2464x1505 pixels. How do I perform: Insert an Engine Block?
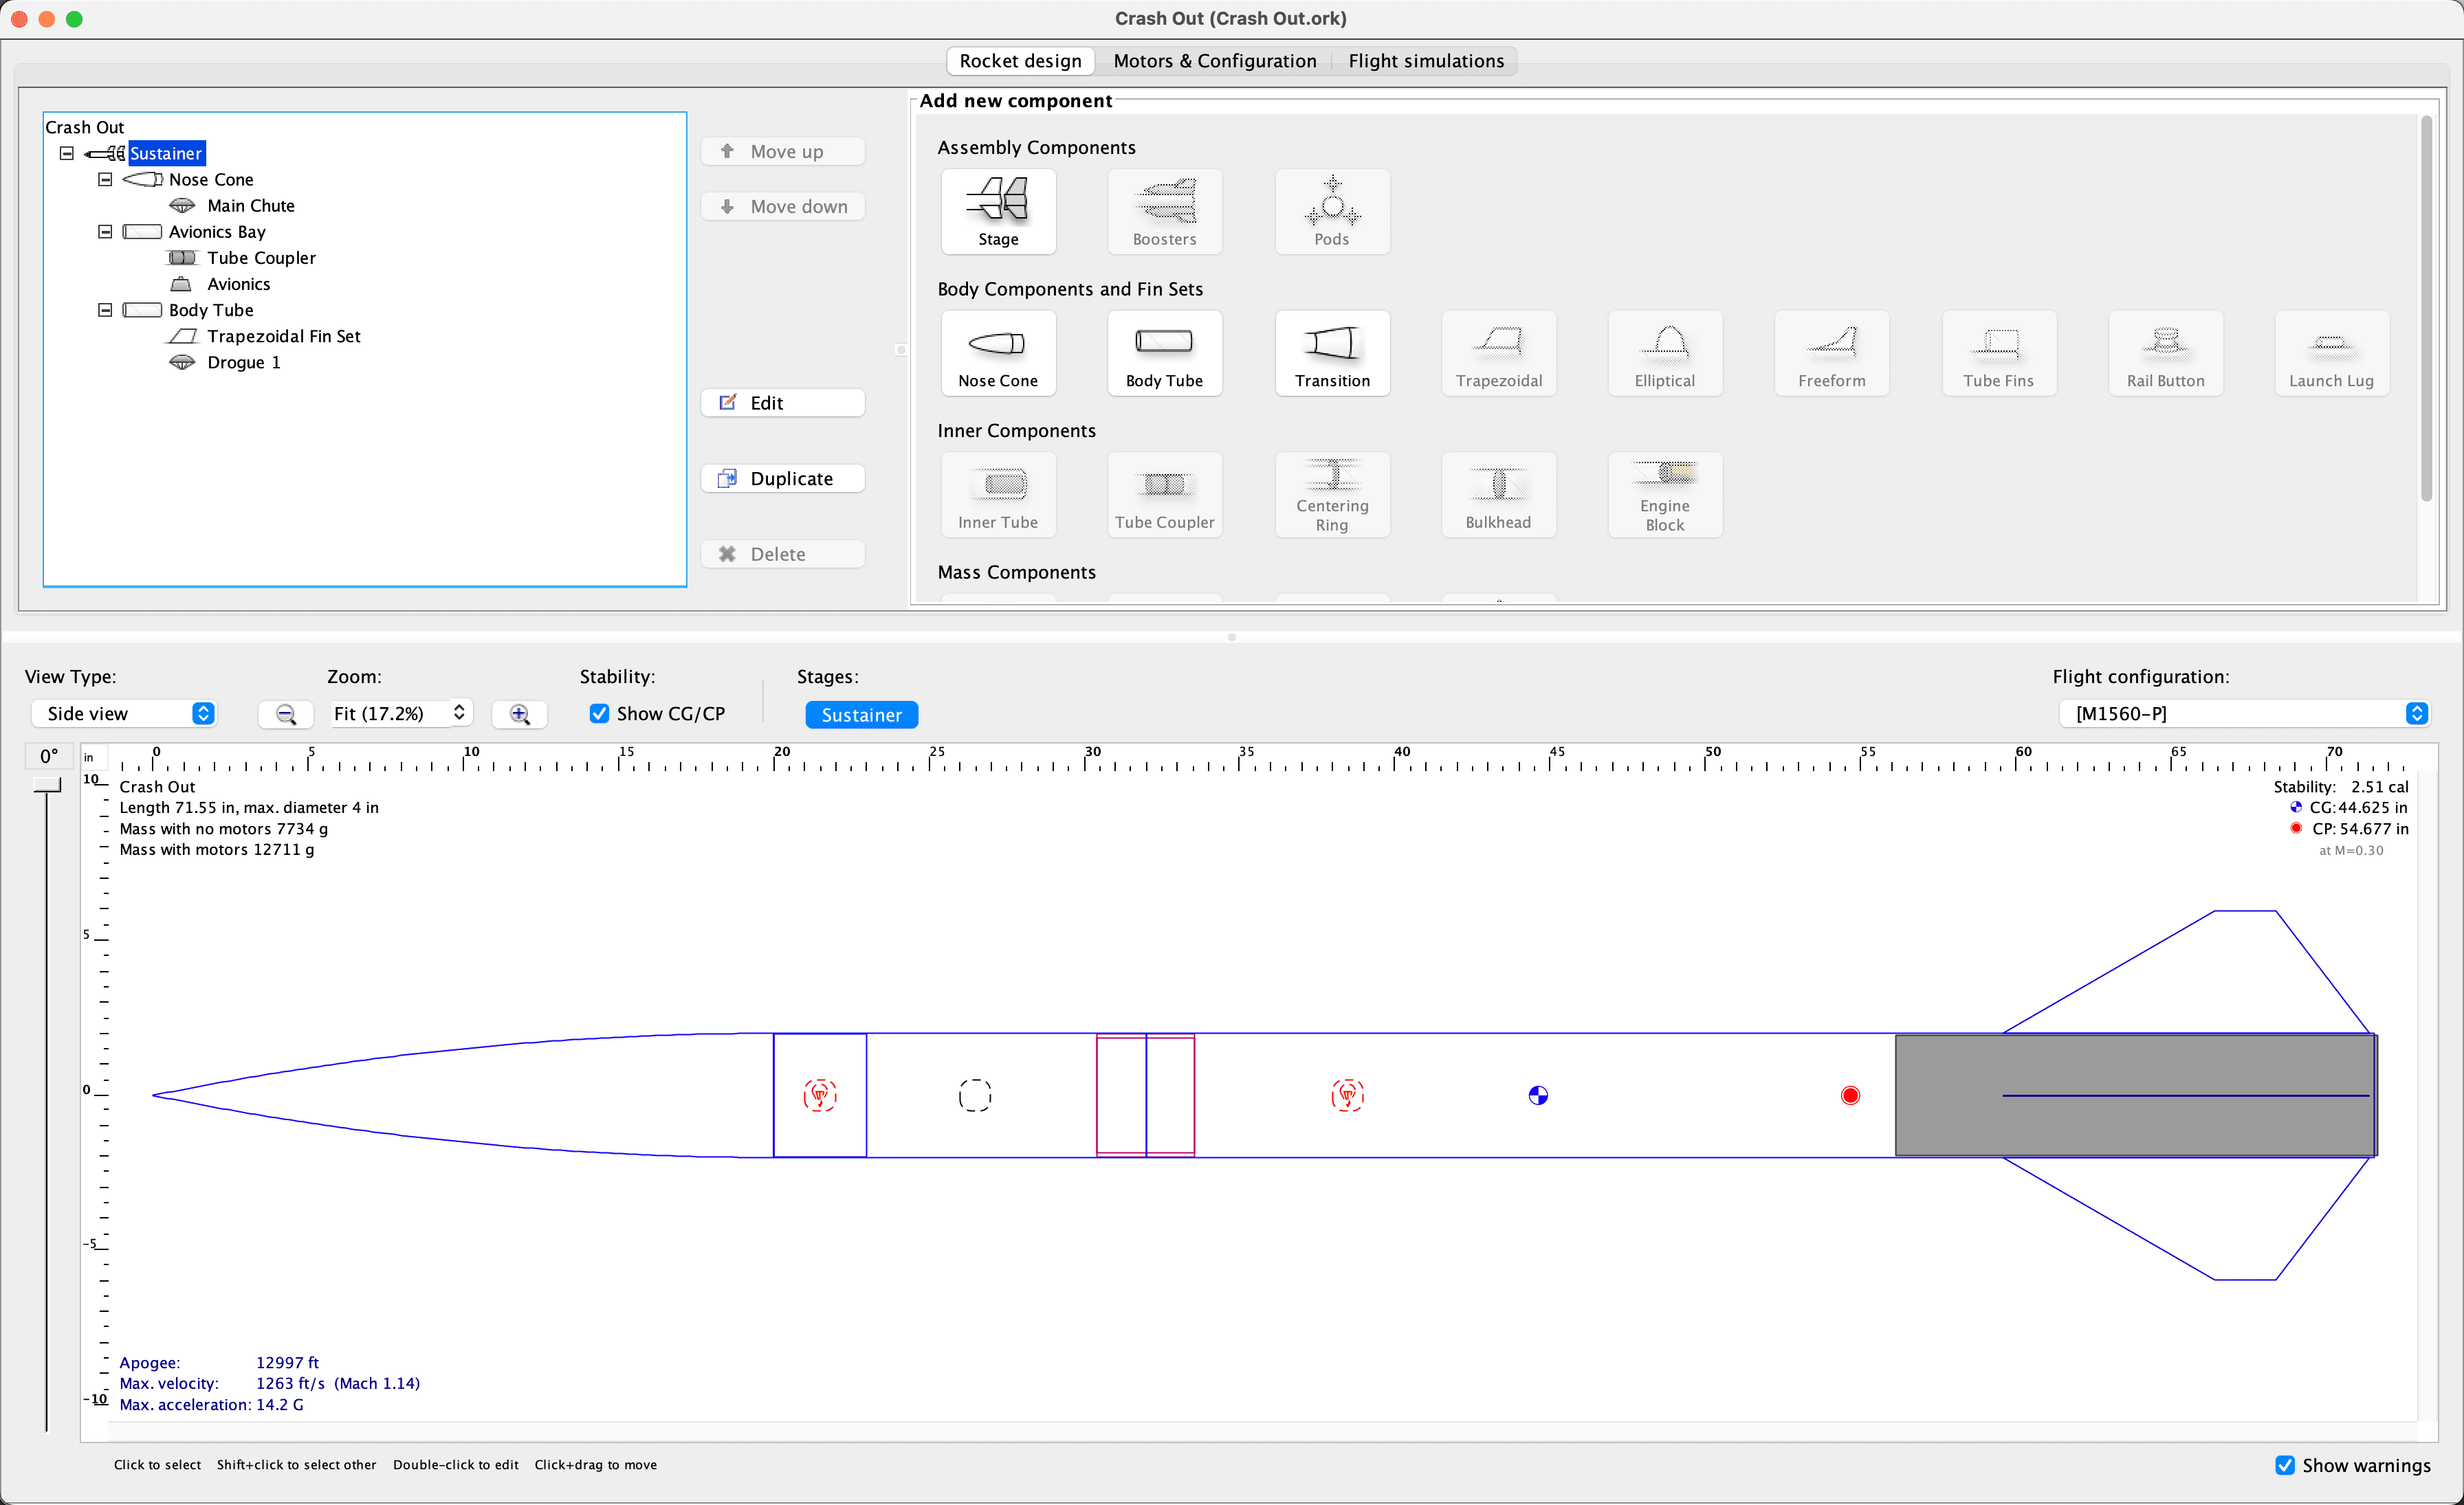point(1664,495)
